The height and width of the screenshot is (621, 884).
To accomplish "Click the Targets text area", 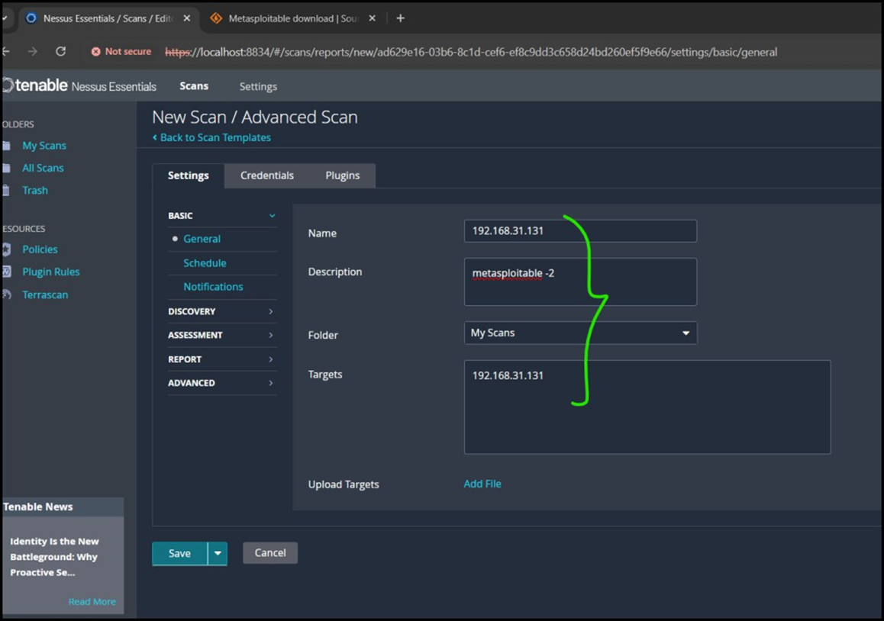I will point(647,407).
